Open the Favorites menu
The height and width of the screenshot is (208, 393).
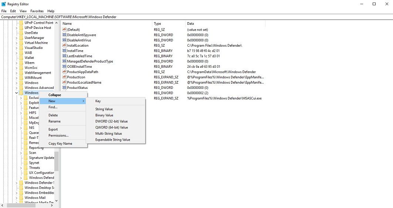tap(37, 11)
